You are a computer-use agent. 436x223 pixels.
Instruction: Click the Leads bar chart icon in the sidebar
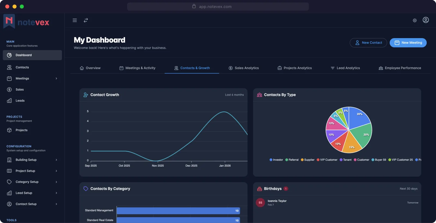pyautogui.click(x=9, y=101)
